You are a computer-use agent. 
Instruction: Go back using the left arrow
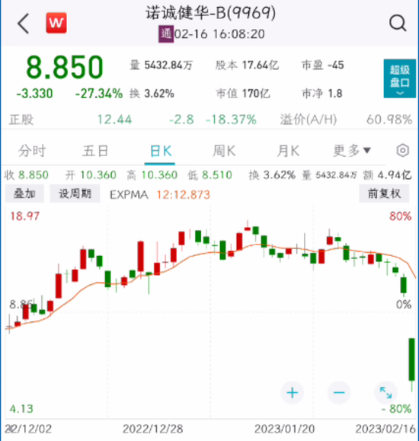pos(24,24)
